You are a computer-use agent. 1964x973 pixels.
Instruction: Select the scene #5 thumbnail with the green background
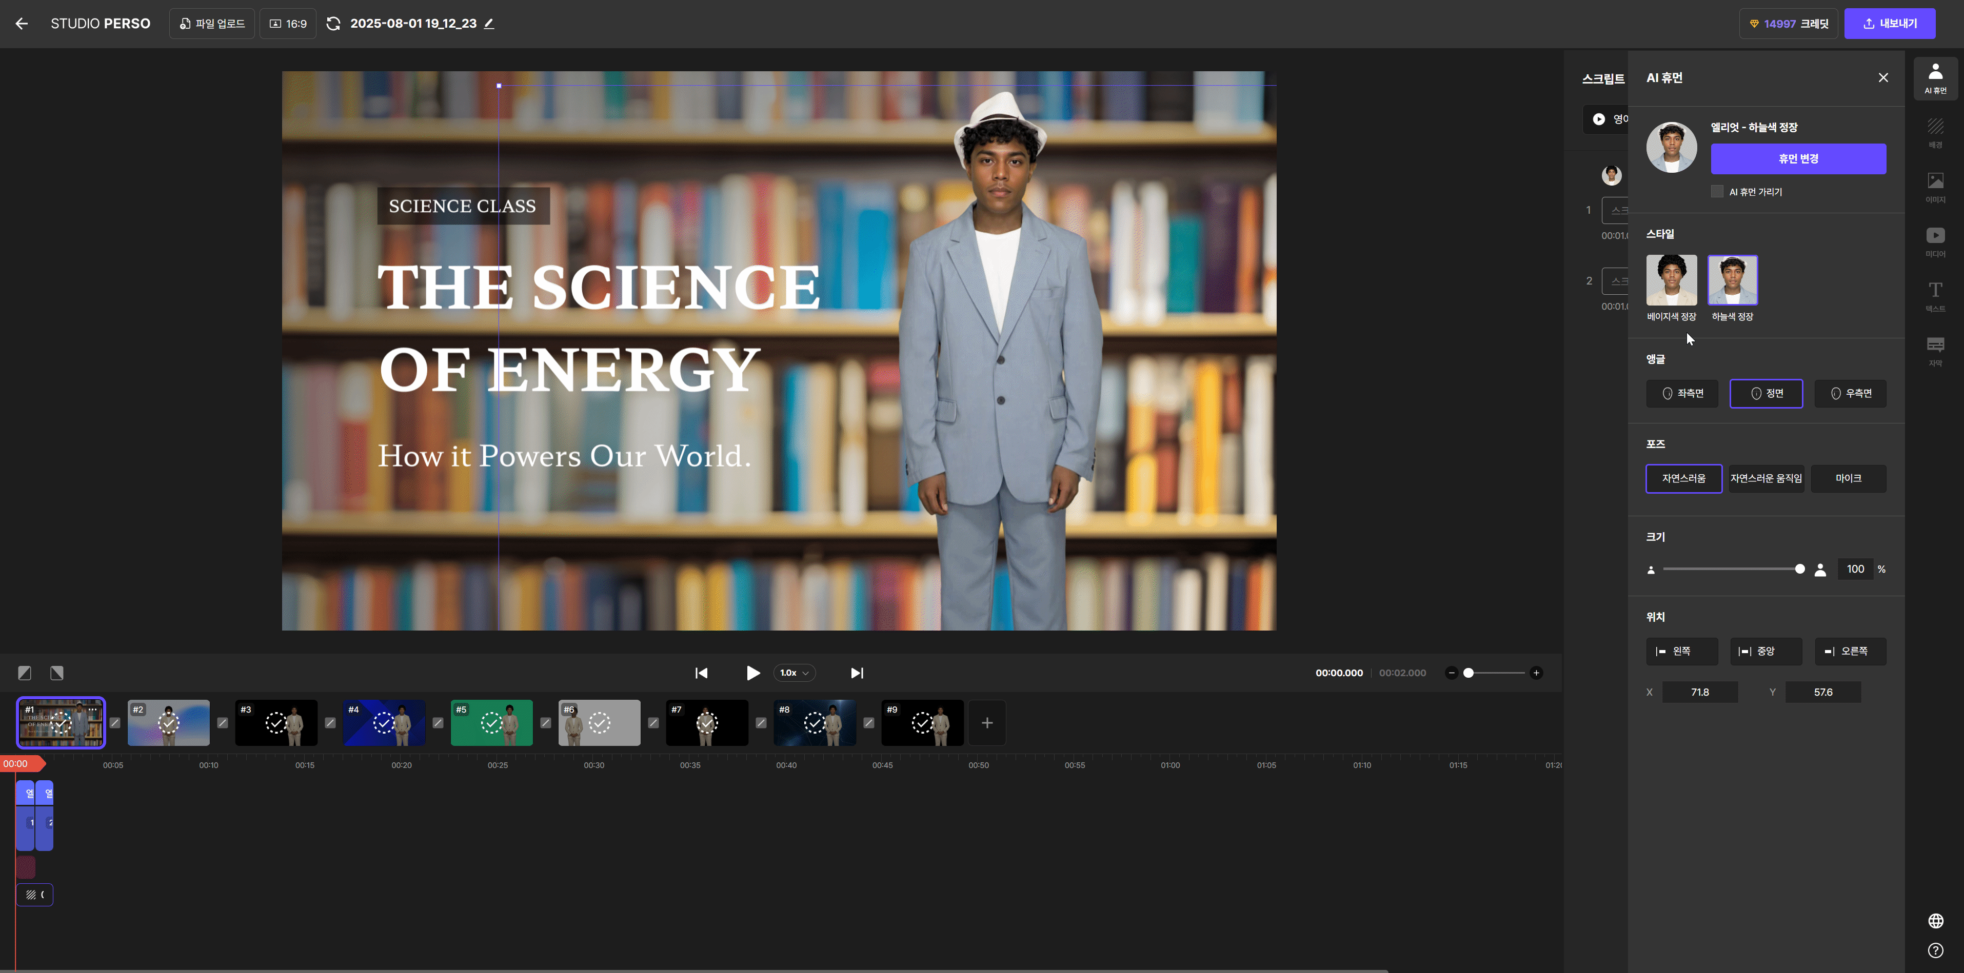click(492, 722)
